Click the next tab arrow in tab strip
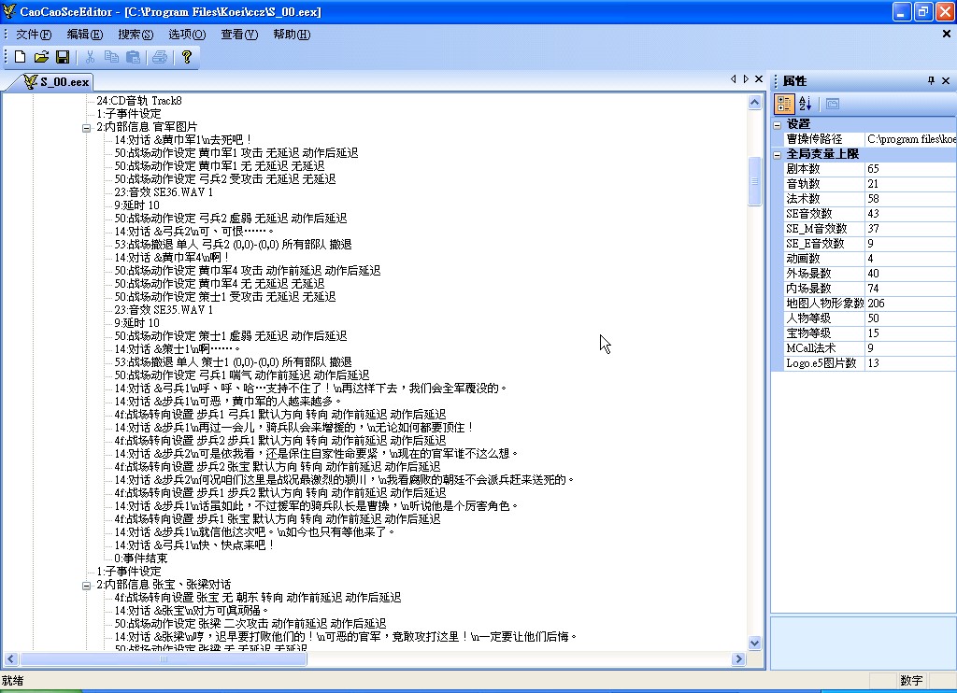Screen dimensions: 957x693 pyautogui.click(x=746, y=79)
